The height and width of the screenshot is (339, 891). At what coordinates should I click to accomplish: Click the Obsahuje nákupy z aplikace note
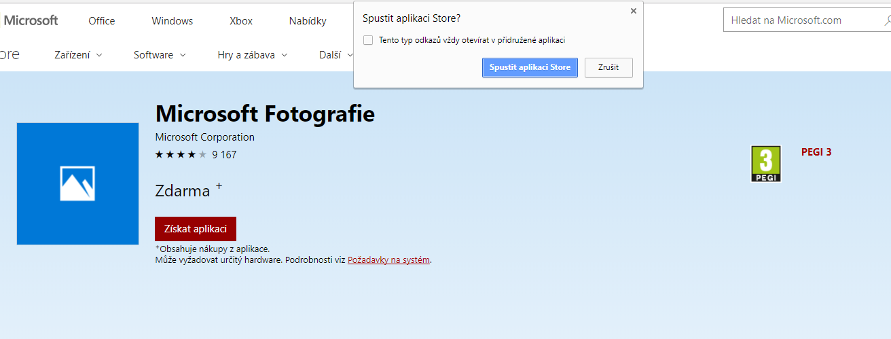(x=213, y=249)
